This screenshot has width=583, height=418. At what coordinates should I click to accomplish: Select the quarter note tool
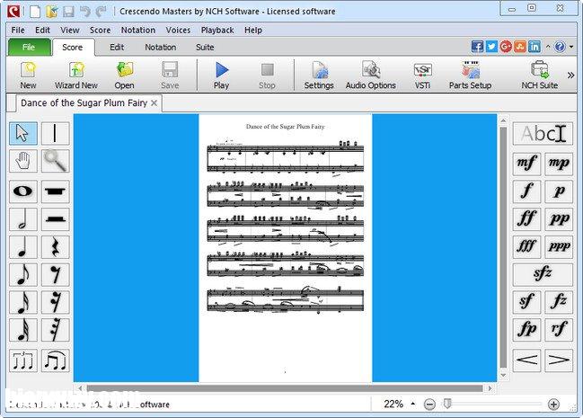click(x=23, y=247)
